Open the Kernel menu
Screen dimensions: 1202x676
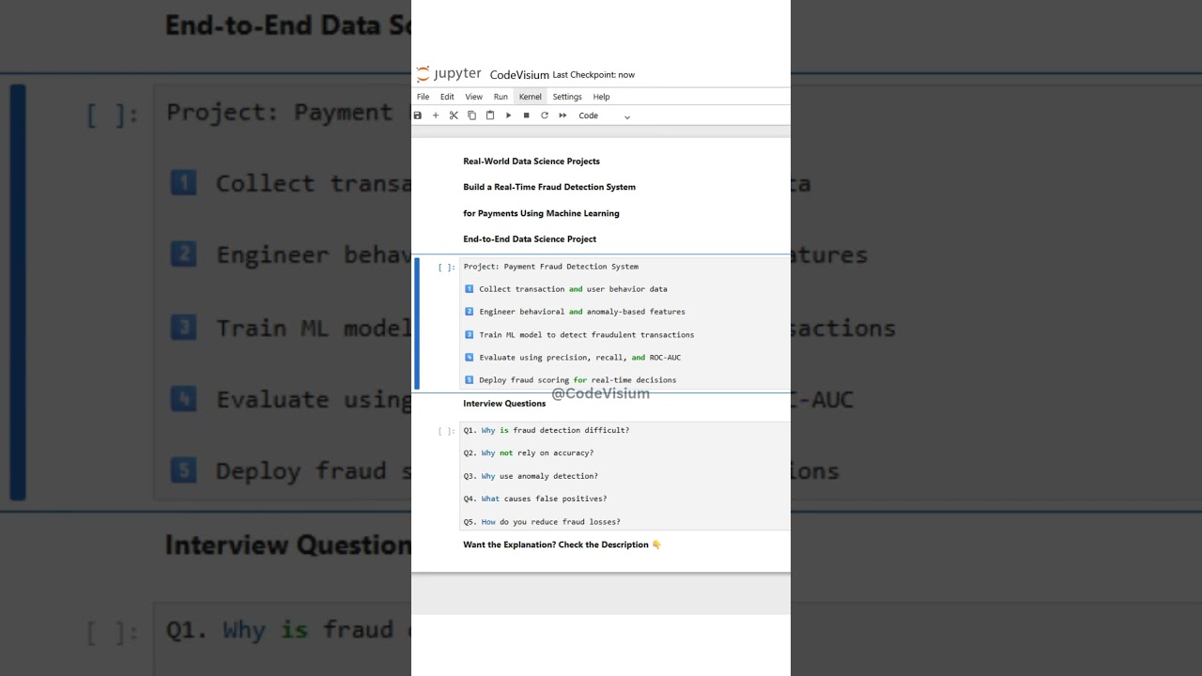coord(531,97)
